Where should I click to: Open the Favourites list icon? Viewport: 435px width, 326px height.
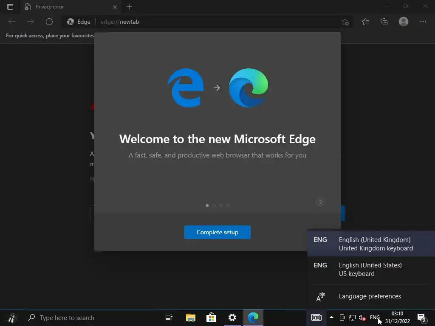pyautogui.click(x=365, y=22)
